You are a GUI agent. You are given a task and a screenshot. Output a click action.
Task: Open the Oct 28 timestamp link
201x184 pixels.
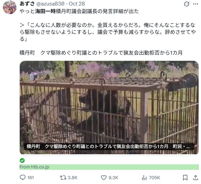(77, 4)
